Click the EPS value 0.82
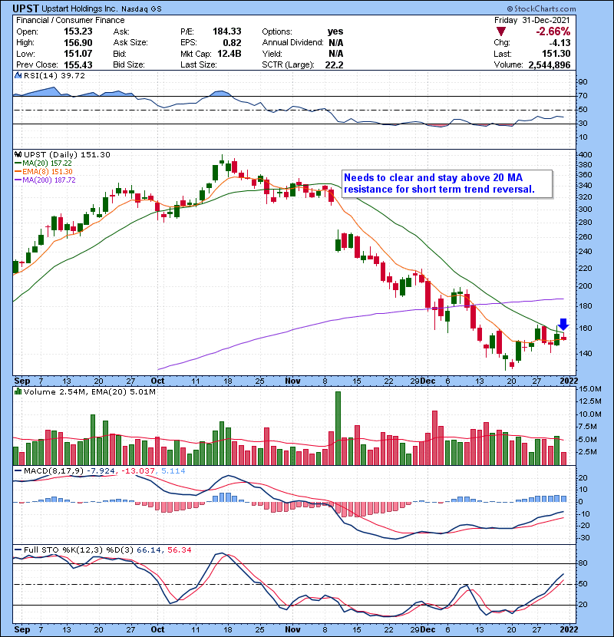614x637 pixels. [x=232, y=43]
